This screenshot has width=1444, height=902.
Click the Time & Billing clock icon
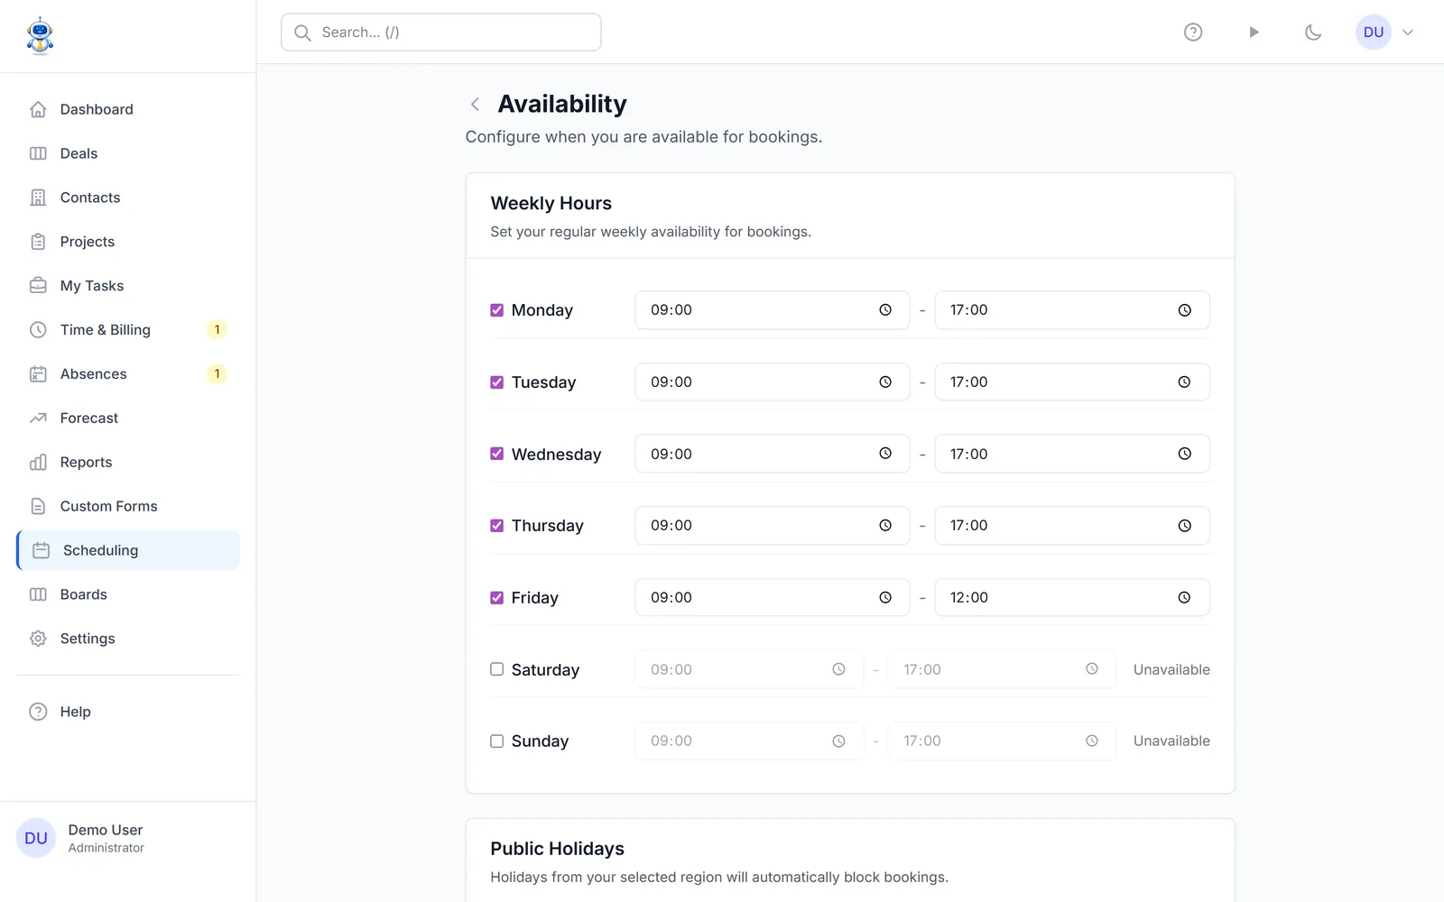[x=38, y=330]
